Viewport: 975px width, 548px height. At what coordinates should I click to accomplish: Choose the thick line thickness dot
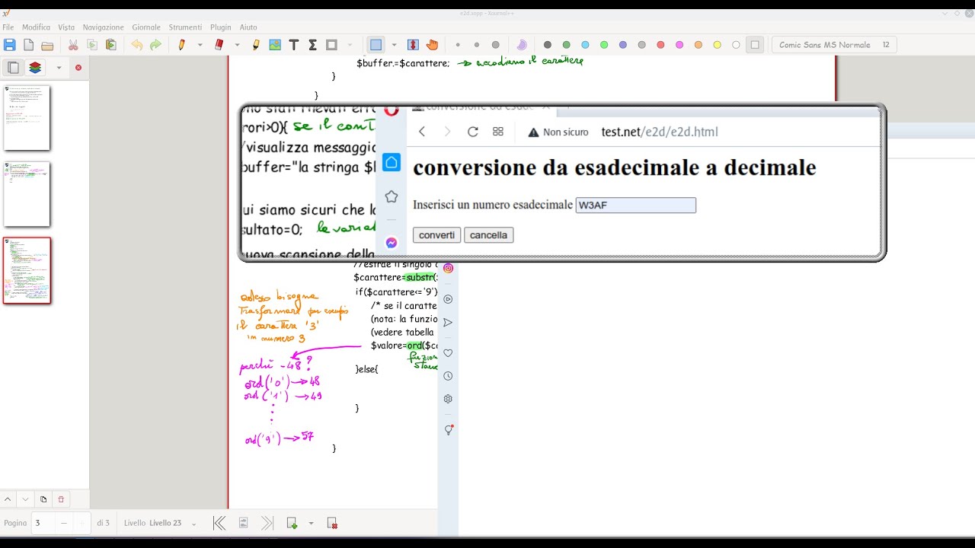[x=496, y=45]
